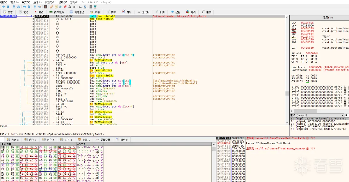Viewport: 349px width, 182px height.
Task: Open the Labels list toolbar icon
Action: point(60,7)
